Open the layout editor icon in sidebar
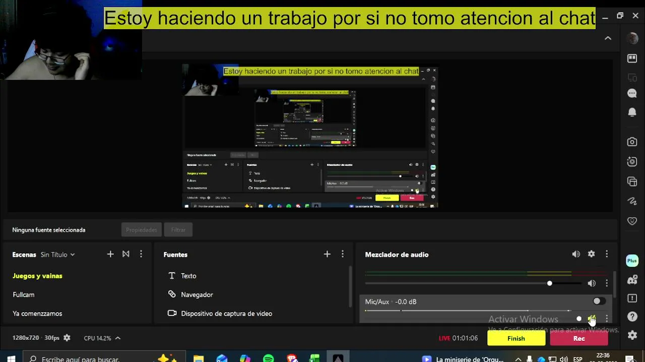This screenshot has height=362, width=645. point(632,58)
